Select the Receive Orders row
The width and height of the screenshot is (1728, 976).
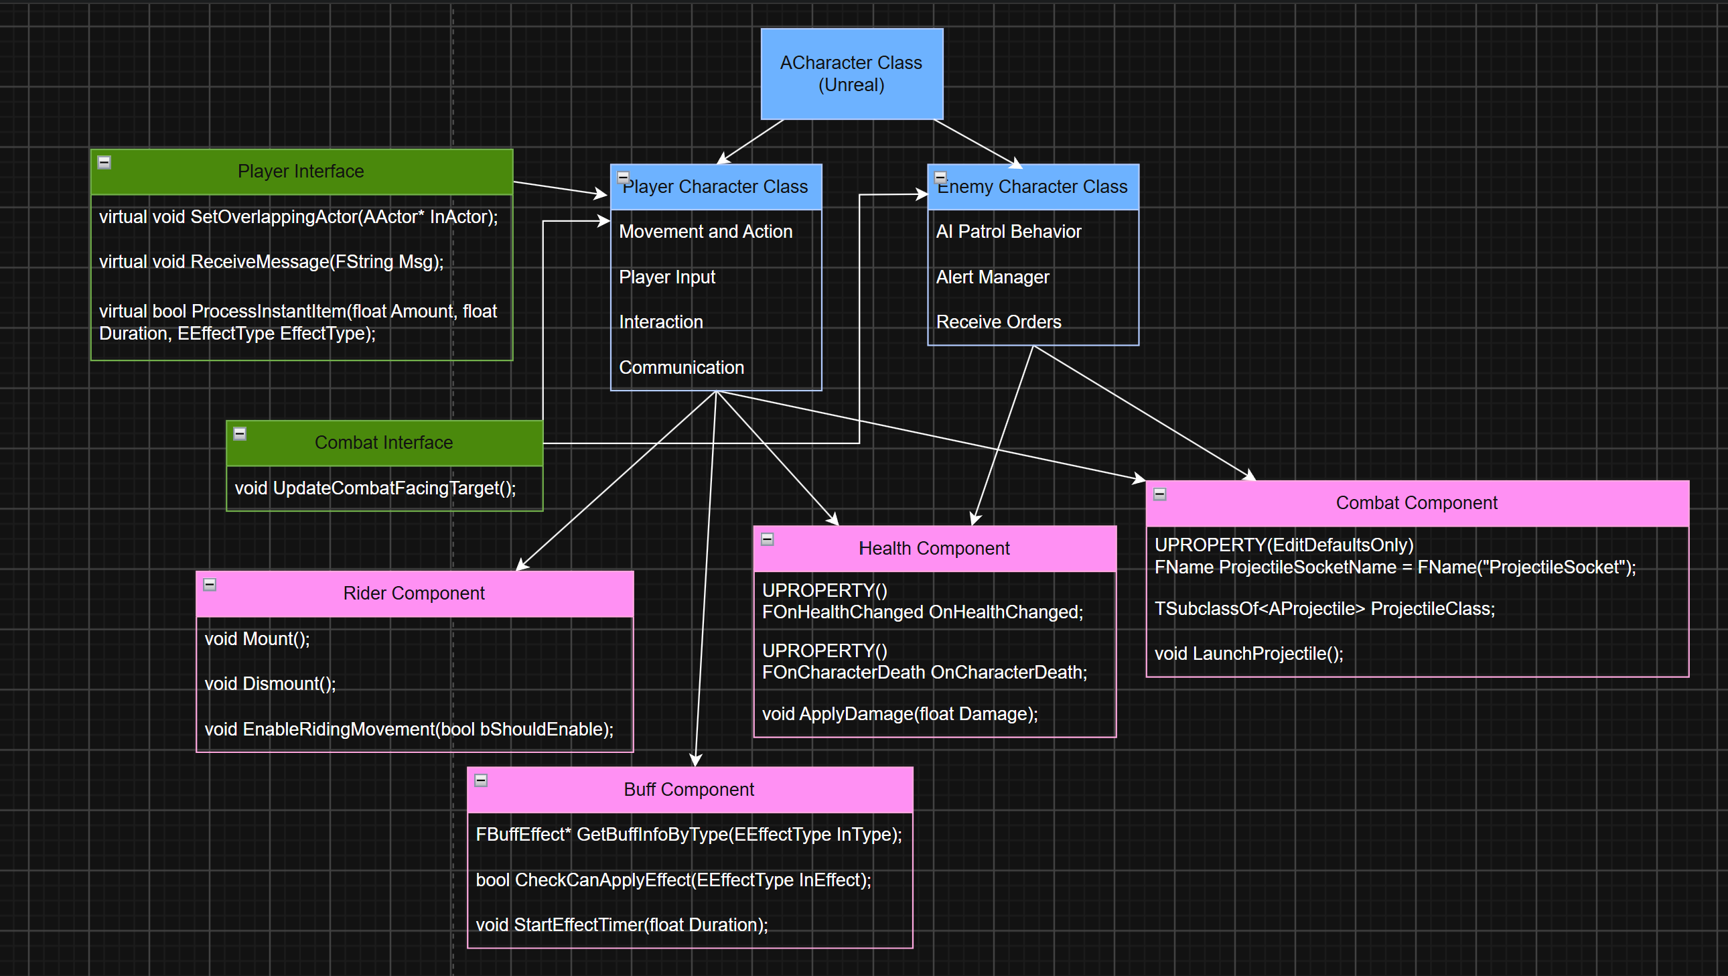(x=1033, y=323)
